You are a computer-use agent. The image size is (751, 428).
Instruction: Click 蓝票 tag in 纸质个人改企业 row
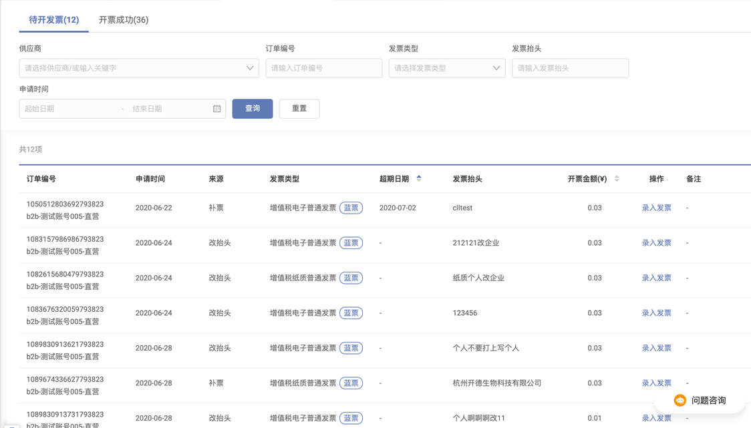351,278
